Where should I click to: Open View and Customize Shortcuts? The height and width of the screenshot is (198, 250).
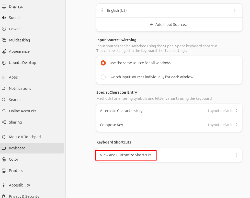(126, 155)
